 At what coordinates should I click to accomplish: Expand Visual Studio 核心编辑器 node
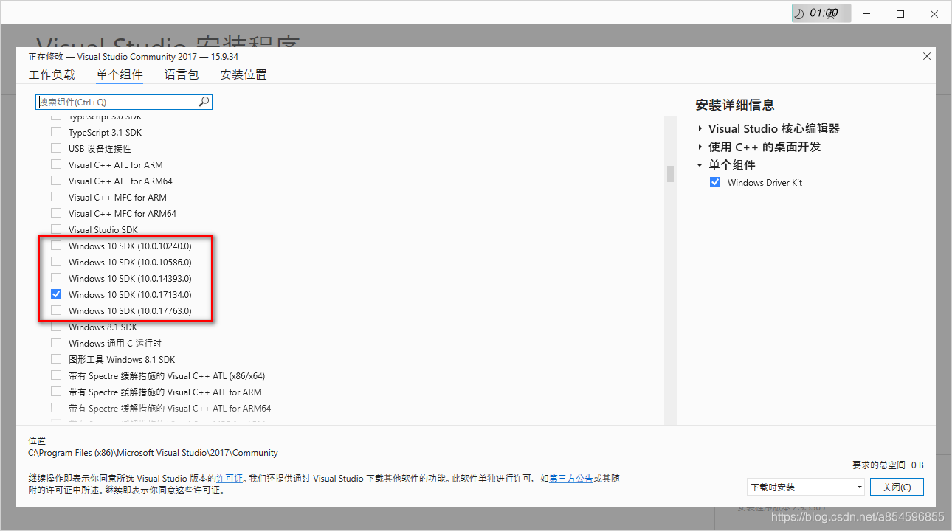click(x=700, y=128)
